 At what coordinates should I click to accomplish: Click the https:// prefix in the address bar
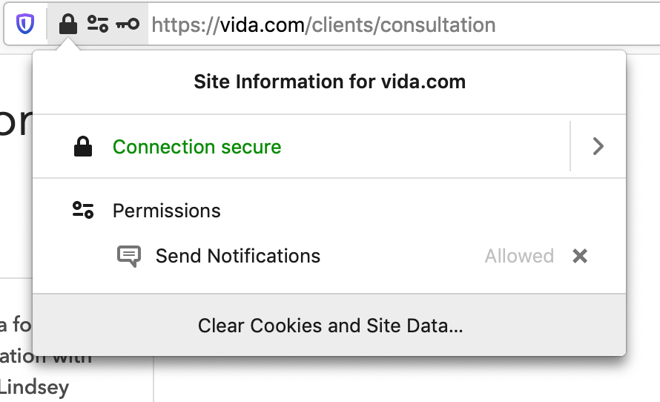click(x=185, y=24)
